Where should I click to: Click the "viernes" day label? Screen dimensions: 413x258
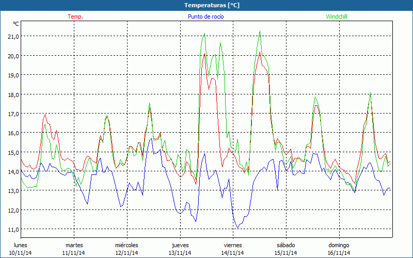233,245
